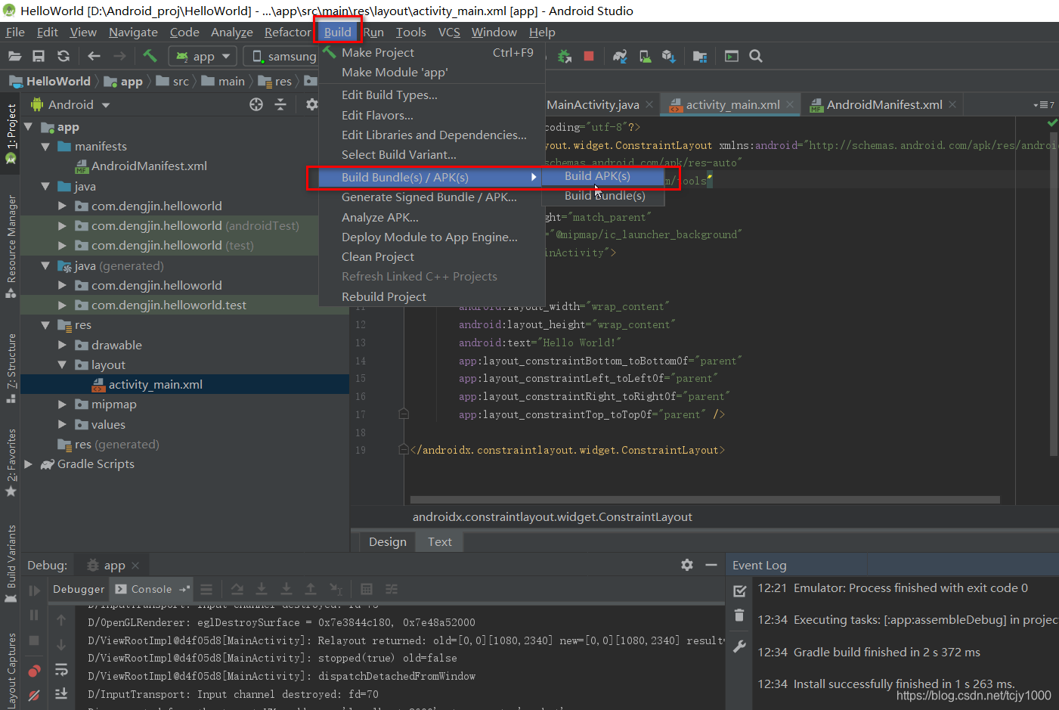Click the Step Over debugger icon
Viewport: 1059px width, 710px height.
237,589
